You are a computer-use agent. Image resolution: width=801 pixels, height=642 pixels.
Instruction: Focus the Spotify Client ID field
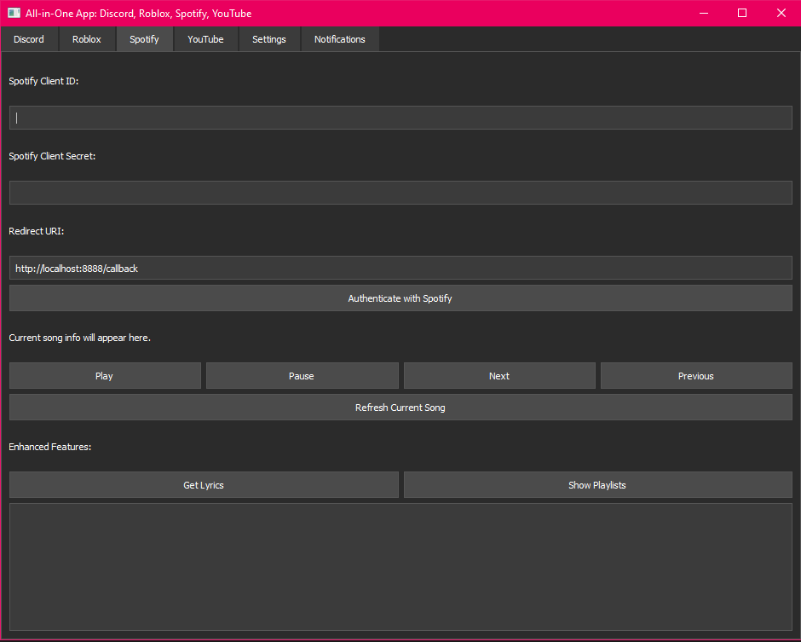tap(400, 118)
